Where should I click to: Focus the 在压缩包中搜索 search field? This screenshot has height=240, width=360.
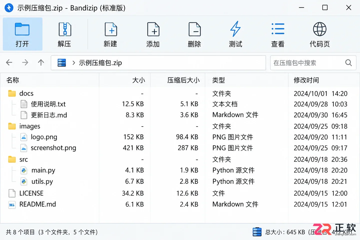pyautogui.click(x=313, y=63)
